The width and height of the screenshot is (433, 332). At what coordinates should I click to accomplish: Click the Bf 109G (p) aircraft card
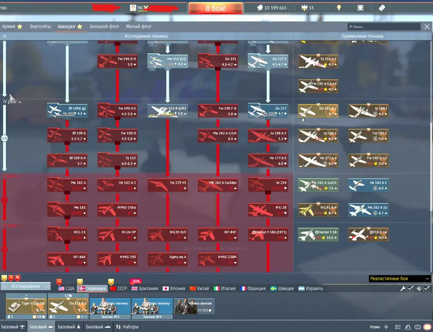67,111
